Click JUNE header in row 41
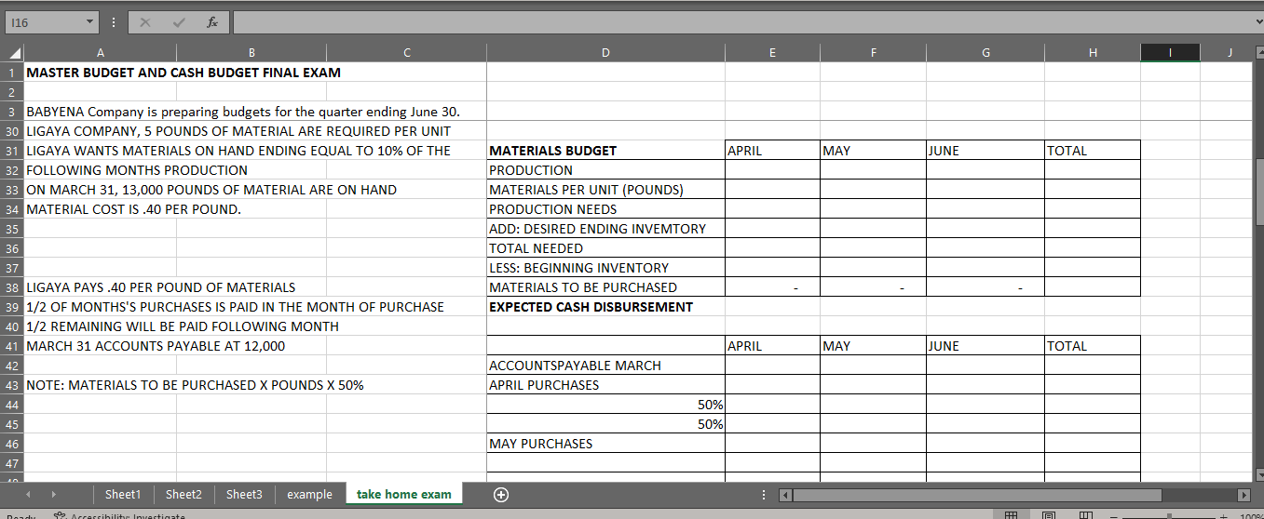 tap(985, 346)
